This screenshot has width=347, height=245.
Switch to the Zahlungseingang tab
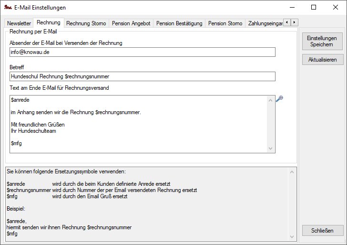265,23
